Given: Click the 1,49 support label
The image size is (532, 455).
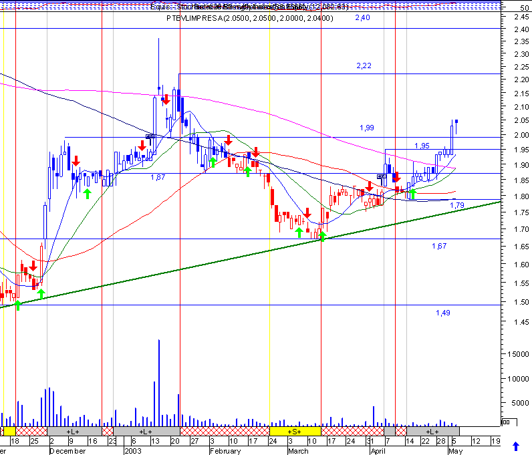Looking at the screenshot, I should point(442,313).
